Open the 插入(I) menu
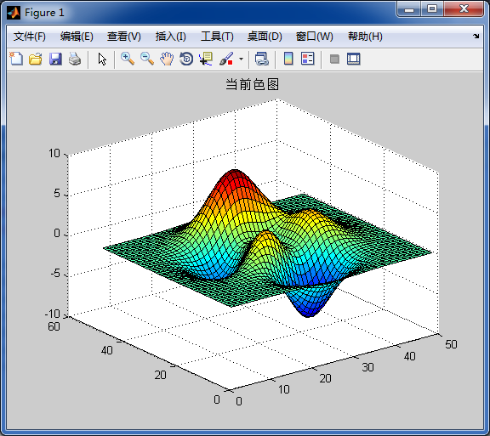490x436 pixels. (171, 37)
